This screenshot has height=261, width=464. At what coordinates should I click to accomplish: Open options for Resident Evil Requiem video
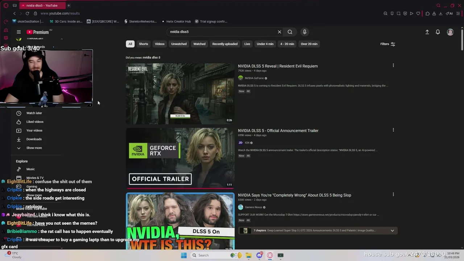click(x=393, y=66)
